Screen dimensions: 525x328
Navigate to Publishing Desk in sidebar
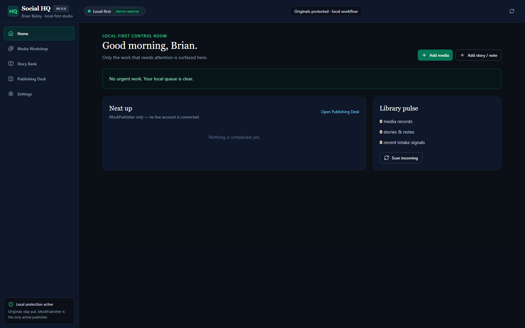[39, 79]
